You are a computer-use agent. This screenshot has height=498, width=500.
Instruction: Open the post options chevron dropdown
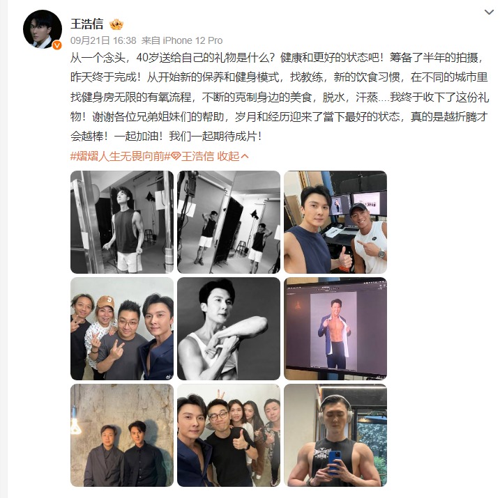(x=489, y=13)
